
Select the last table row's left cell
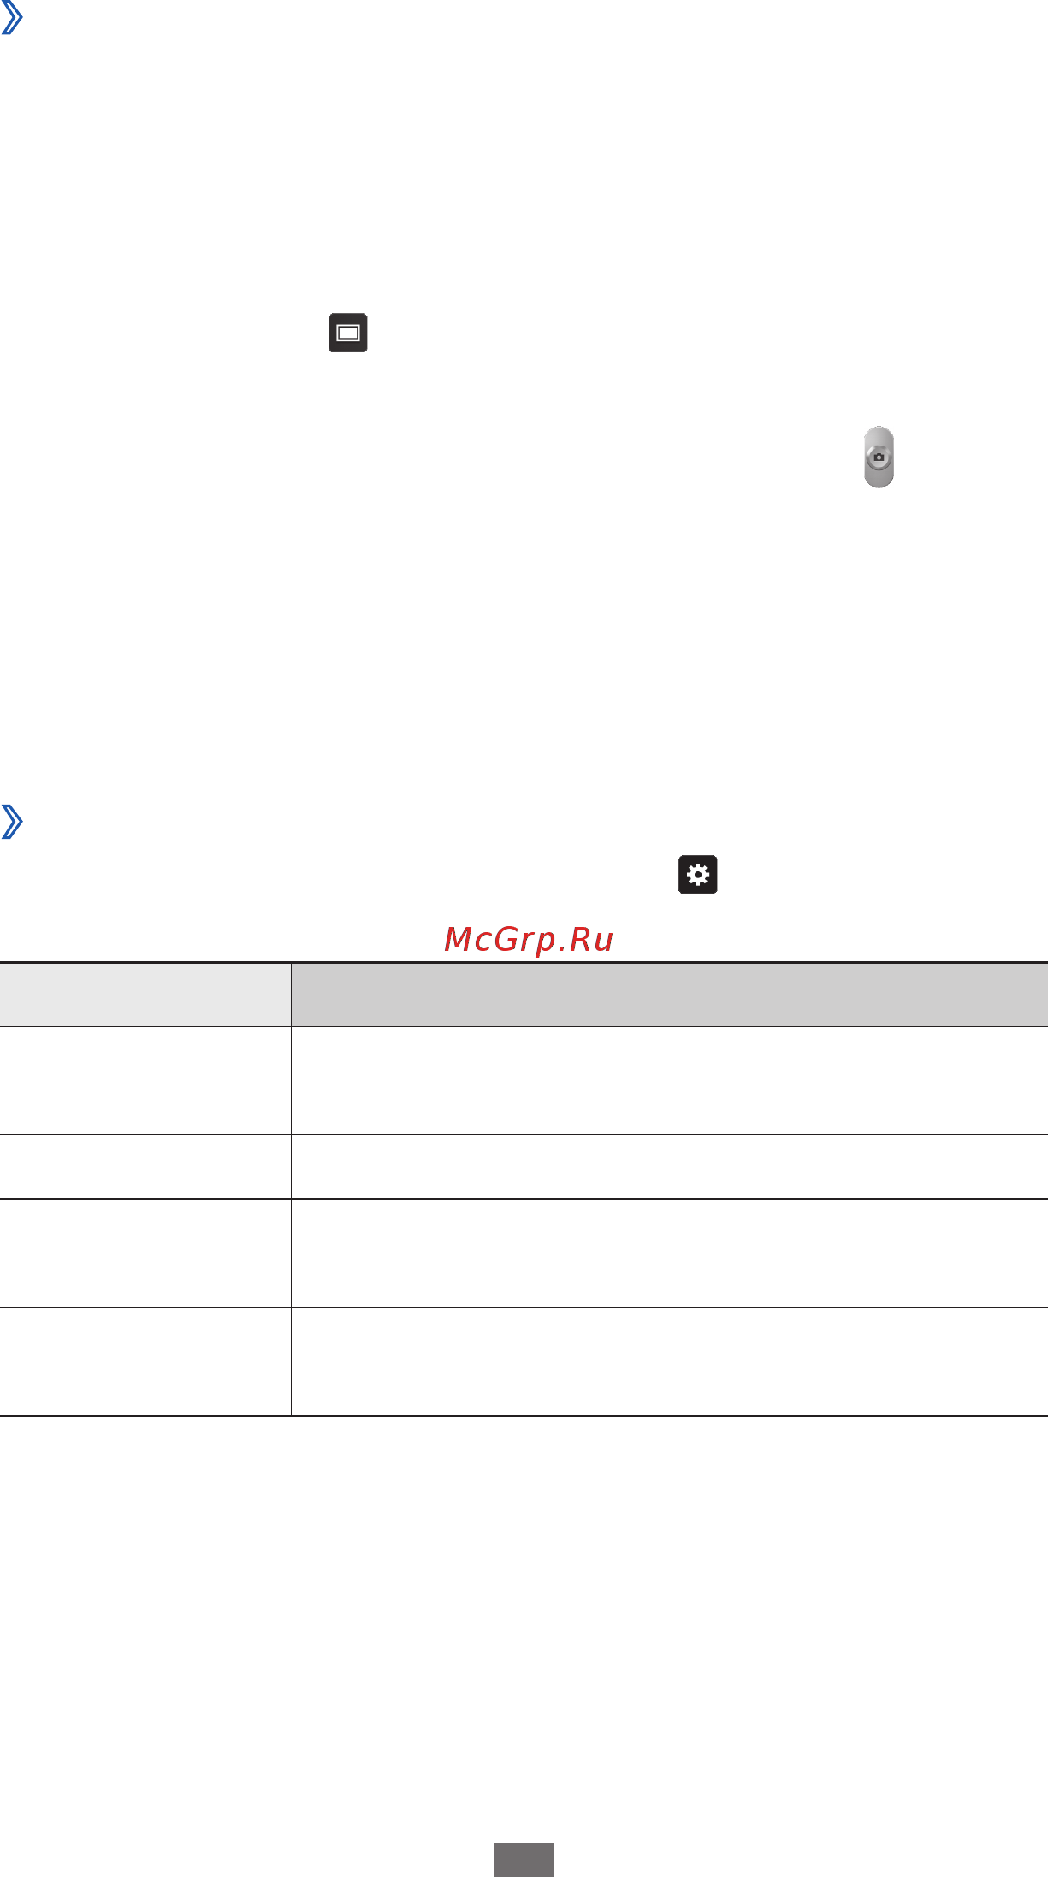pyautogui.click(x=145, y=1362)
